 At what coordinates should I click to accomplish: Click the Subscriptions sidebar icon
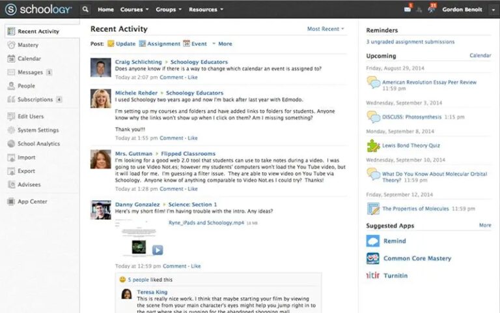coord(11,99)
